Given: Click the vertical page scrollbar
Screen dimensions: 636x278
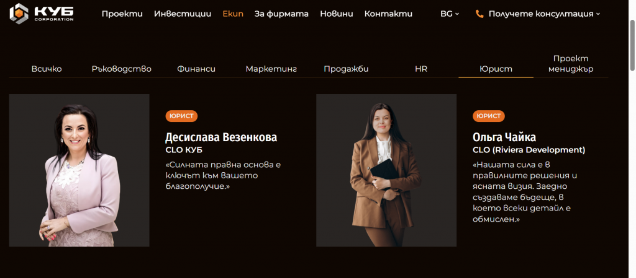Looking at the screenshot, I should tap(632, 45).
